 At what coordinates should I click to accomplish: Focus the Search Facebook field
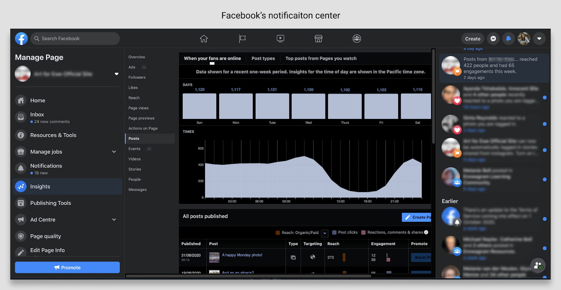(75, 38)
